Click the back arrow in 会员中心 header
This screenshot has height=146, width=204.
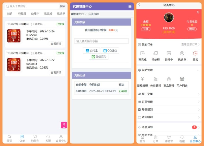pos(139,5)
